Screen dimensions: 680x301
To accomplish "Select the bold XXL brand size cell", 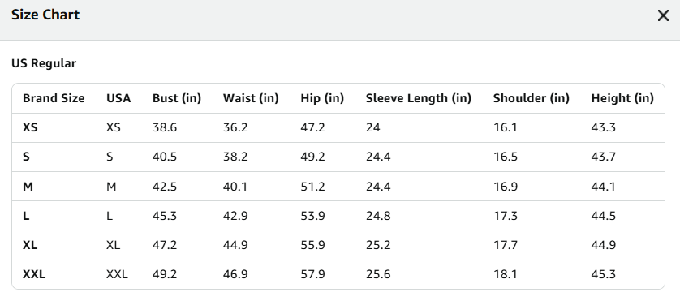I will coord(34,274).
